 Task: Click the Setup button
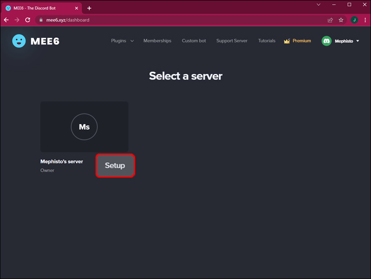(x=115, y=165)
